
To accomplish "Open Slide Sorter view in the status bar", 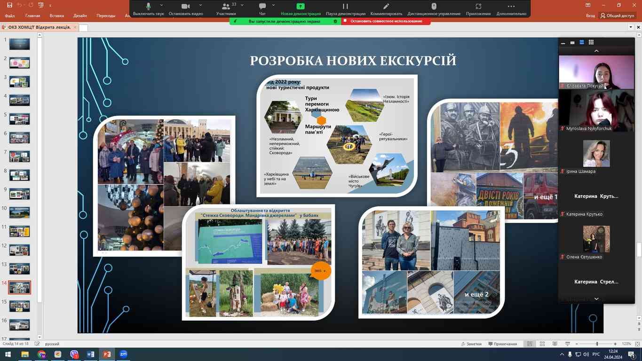I will pos(542,344).
